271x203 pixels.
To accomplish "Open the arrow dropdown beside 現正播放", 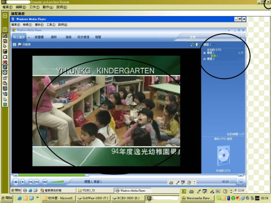I will (29, 37).
